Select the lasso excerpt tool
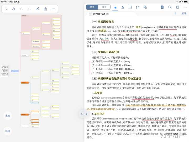 pos(138,7)
